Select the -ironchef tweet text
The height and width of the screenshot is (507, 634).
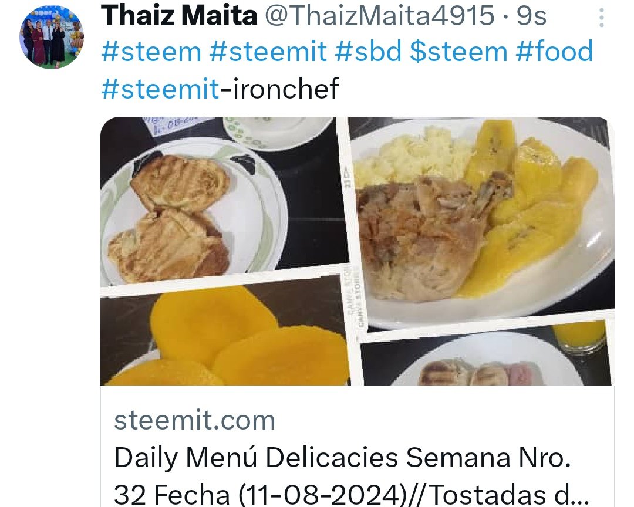click(279, 89)
